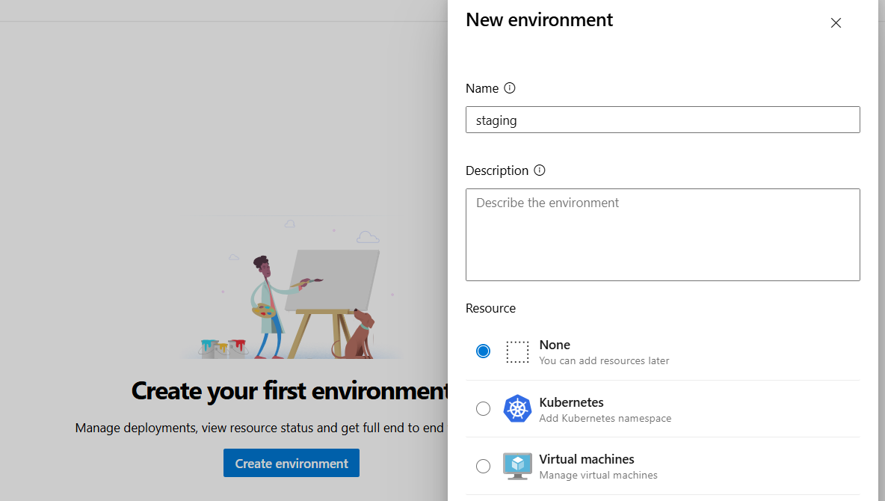Image resolution: width=885 pixels, height=501 pixels.
Task: Click the Virtual machines option label
Action: coord(587,459)
